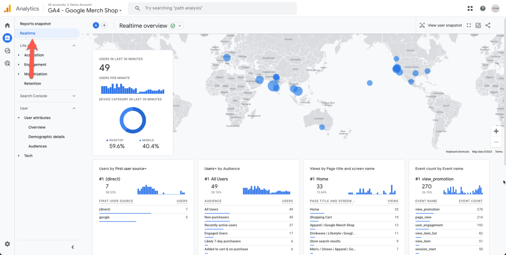The width and height of the screenshot is (506, 255).
Task: Click View user snapshot
Action: tap(440, 26)
